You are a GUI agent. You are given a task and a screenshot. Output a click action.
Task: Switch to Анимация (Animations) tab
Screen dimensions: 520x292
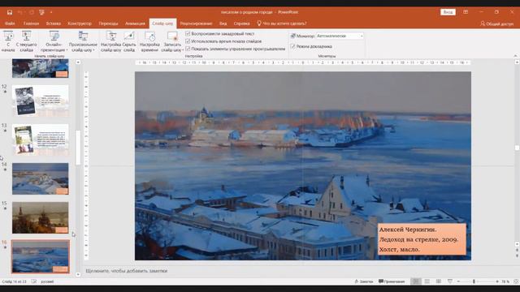135,24
